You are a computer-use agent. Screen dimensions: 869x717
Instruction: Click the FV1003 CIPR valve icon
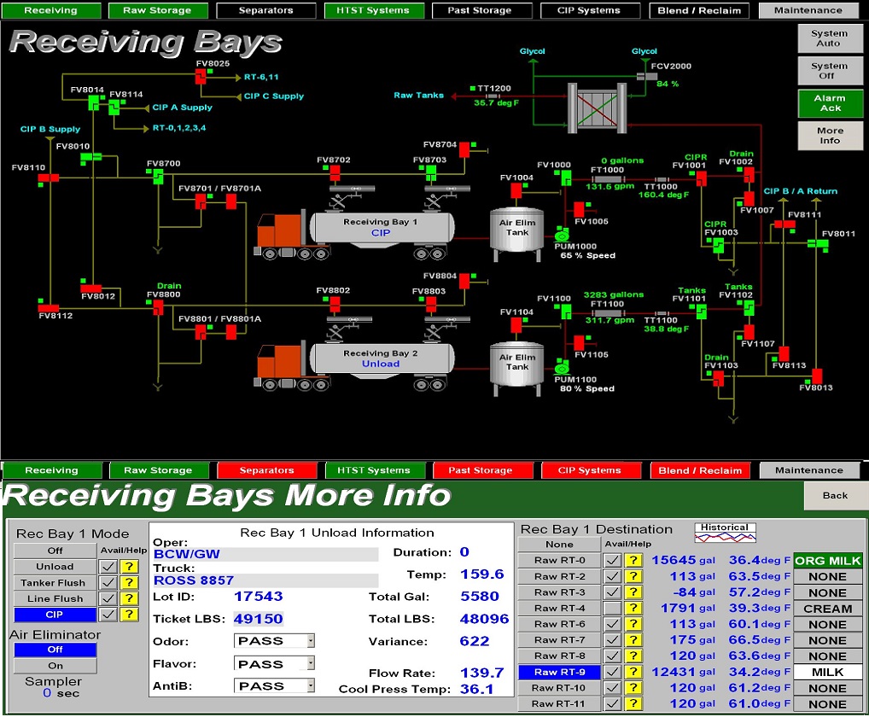[718, 246]
